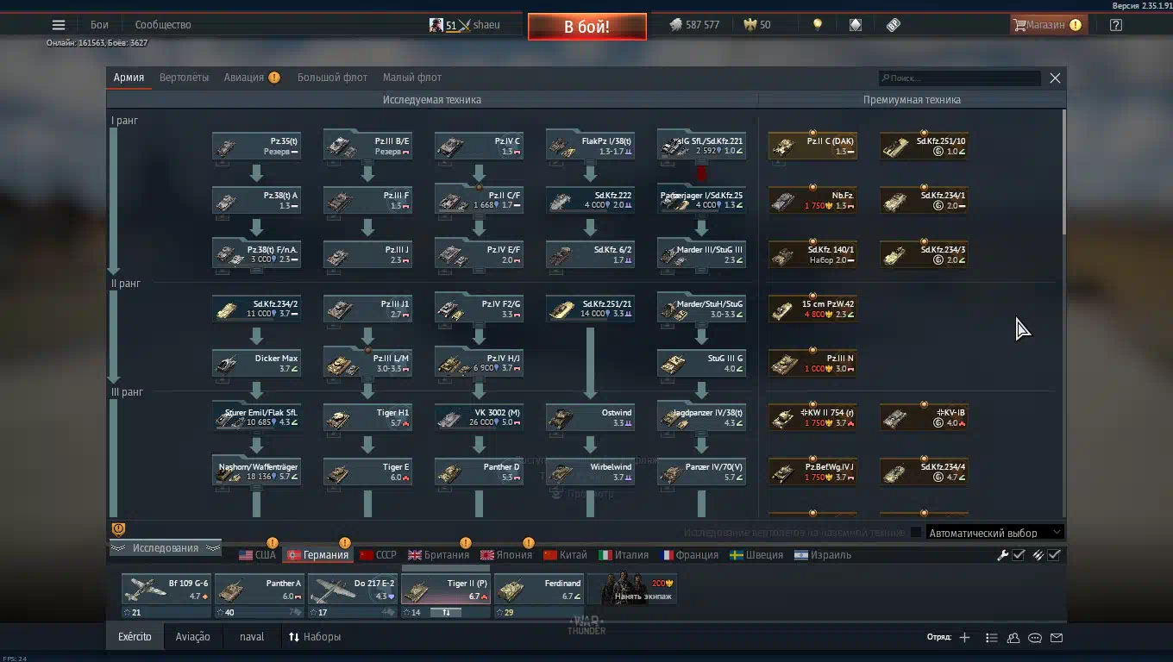Click the silver lions balance 587 577
Viewport: 1173px width, 662px height.
coord(695,25)
